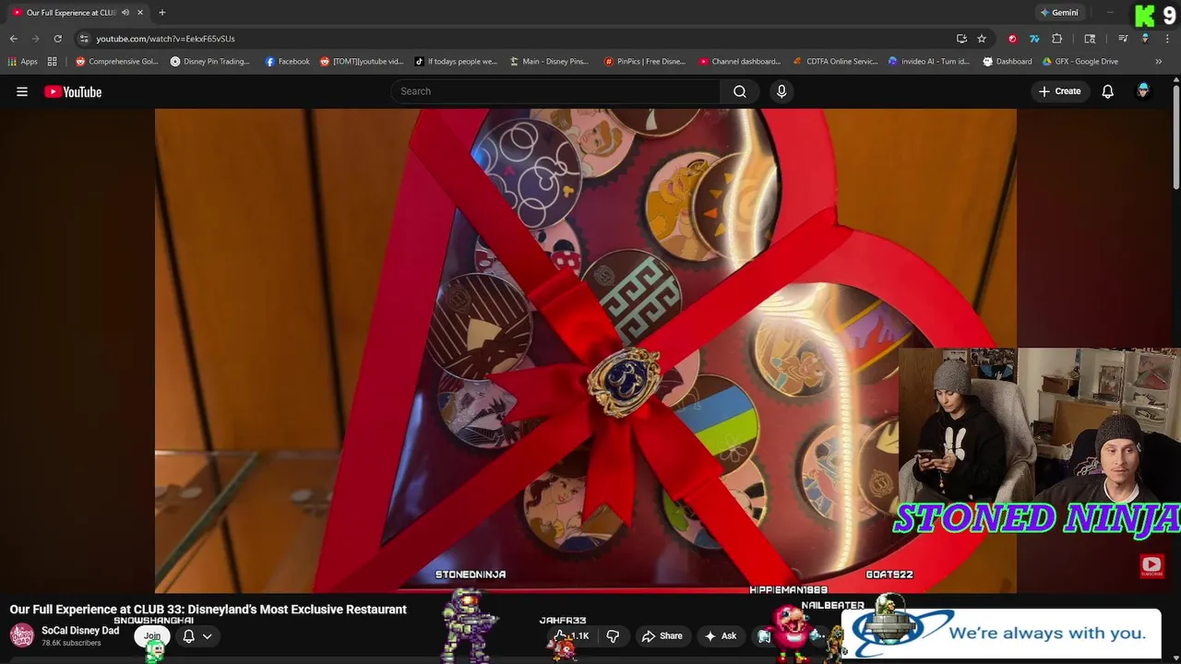The image size is (1181, 664).
Task: Click the address bar URL
Action: click(165, 39)
